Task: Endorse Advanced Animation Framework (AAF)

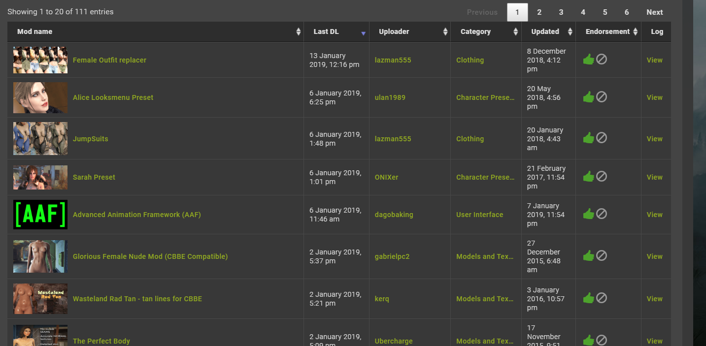Action: point(589,214)
